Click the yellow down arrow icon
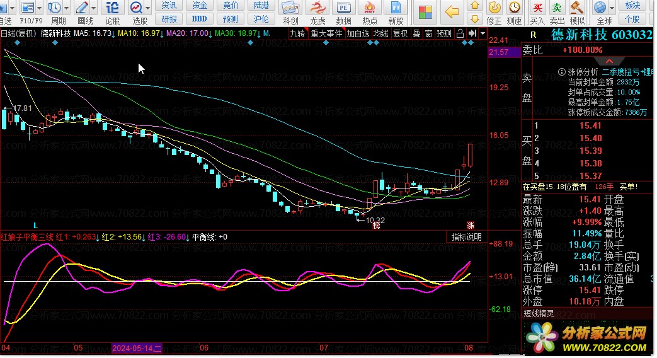 pyautogui.click(x=475, y=19)
